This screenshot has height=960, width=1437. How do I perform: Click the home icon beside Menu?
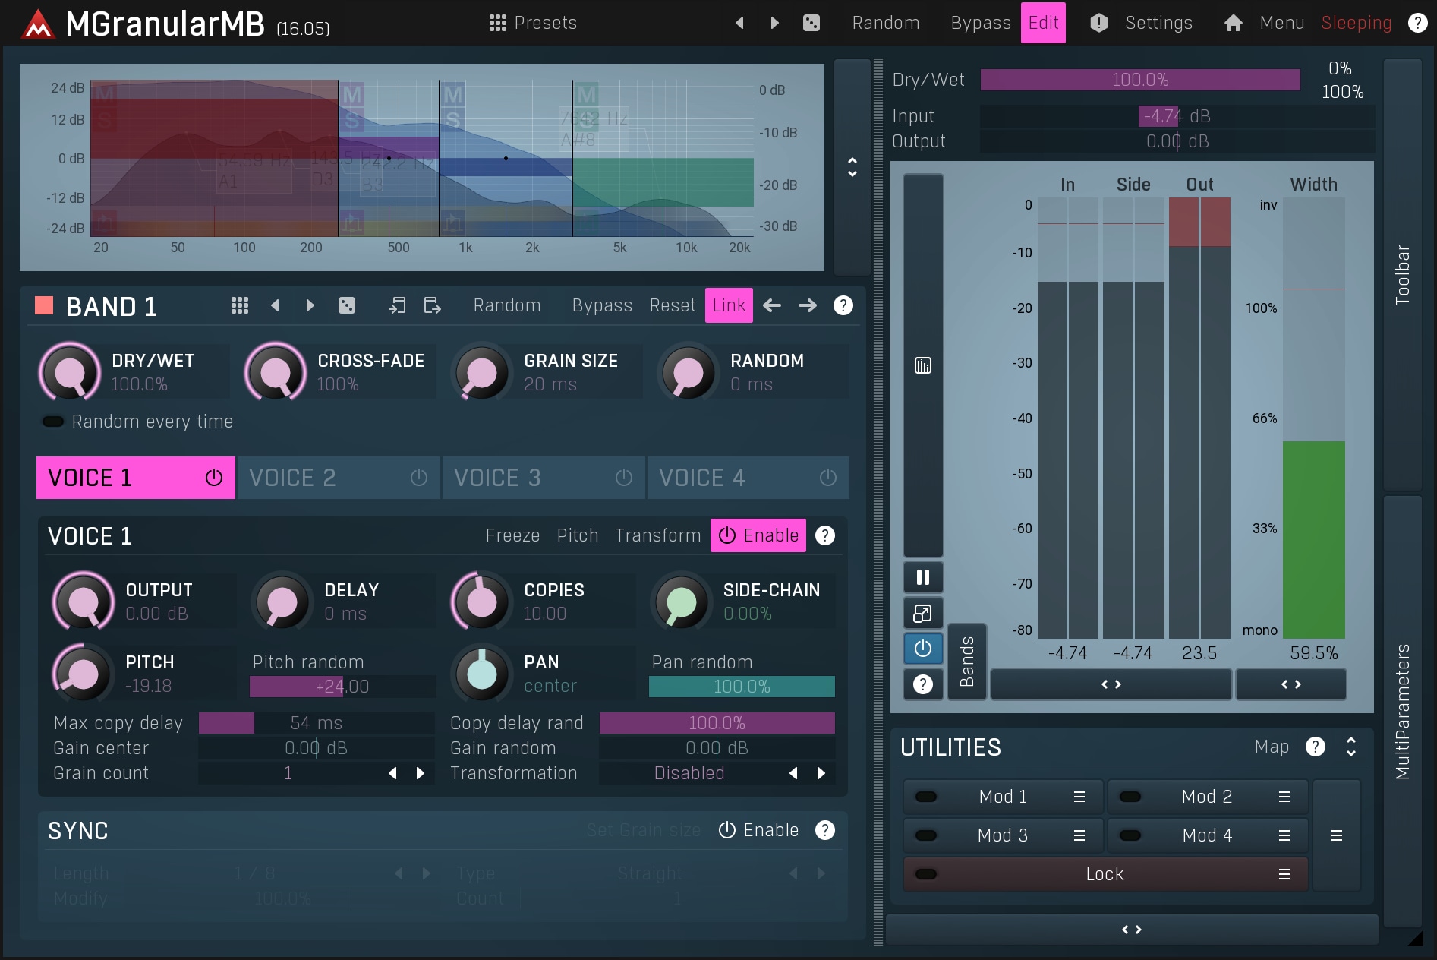(1234, 23)
